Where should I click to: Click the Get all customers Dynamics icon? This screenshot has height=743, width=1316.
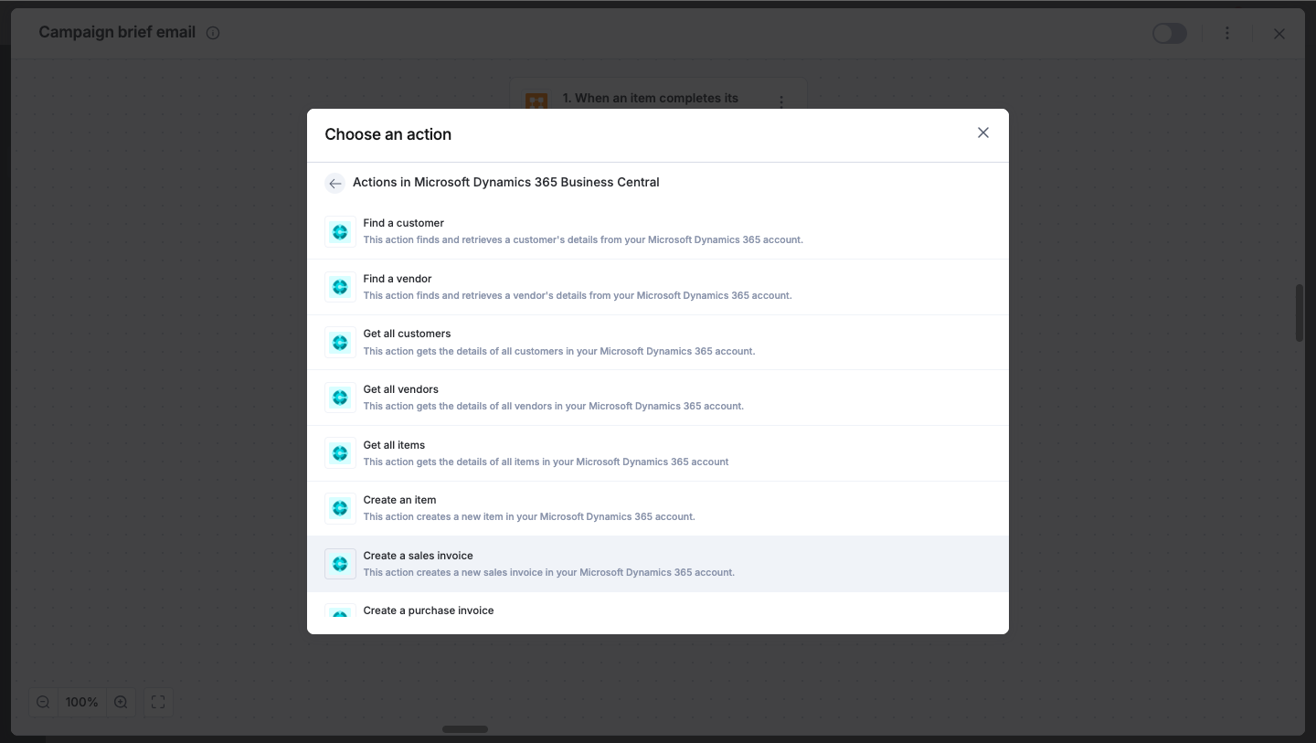(x=340, y=343)
